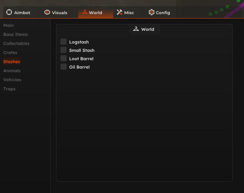Tick the Small Stash checkbox
The height and width of the screenshot is (193, 244).
pyautogui.click(x=63, y=50)
